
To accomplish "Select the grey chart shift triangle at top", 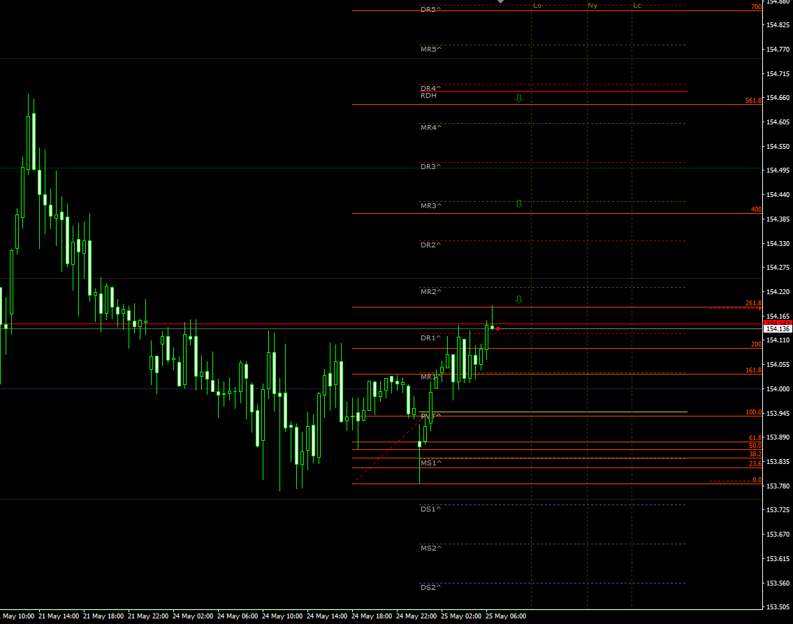I will click(500, 1).
